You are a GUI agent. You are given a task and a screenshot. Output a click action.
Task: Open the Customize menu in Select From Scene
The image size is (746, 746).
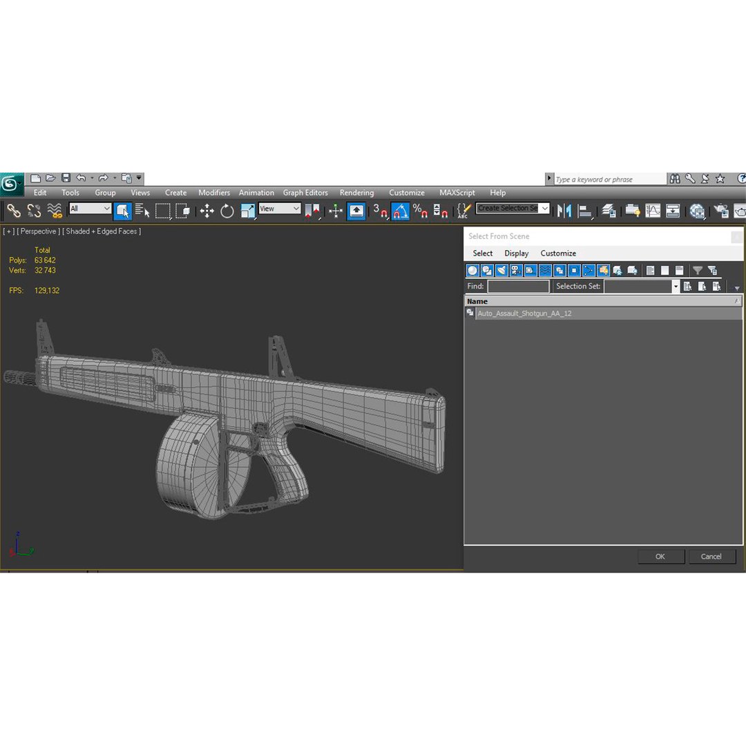[558, 254]
